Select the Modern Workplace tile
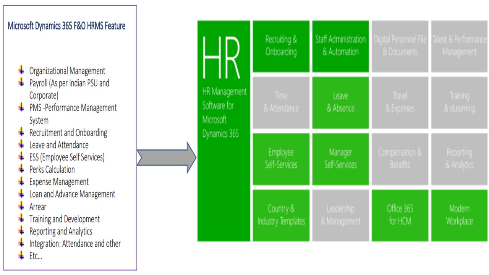Image resolution: width=489 pixels, height=275 pixels. tap(460, 215)
